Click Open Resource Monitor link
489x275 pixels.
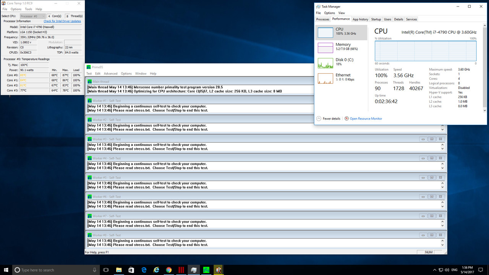coord(366,119)
